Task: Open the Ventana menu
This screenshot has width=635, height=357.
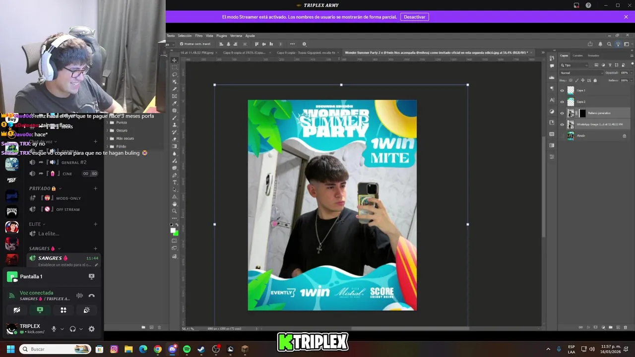Action: [236, 36]
